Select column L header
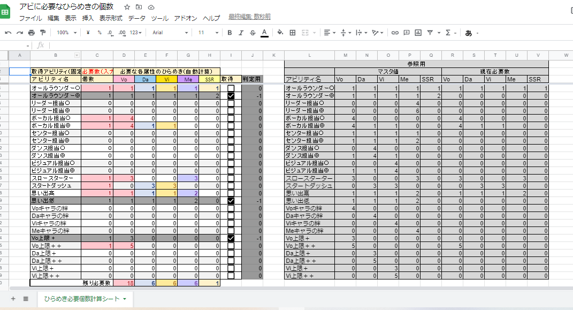573x310 pixels. tap(310, 55)
